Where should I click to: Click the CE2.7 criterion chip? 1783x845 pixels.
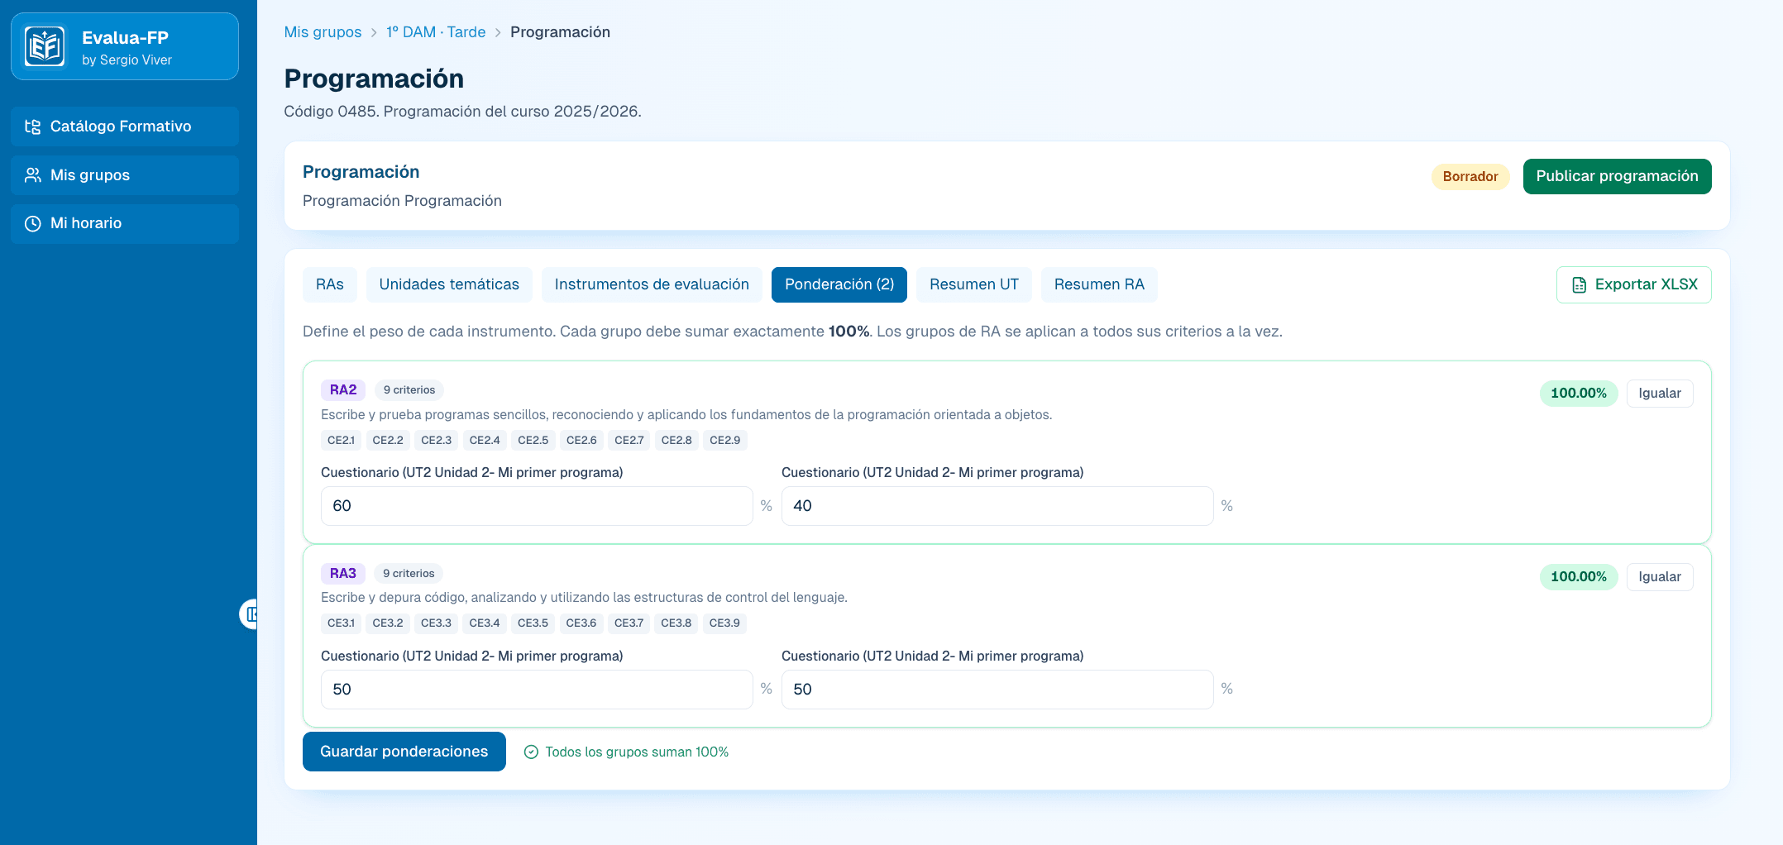pos(629,441)
